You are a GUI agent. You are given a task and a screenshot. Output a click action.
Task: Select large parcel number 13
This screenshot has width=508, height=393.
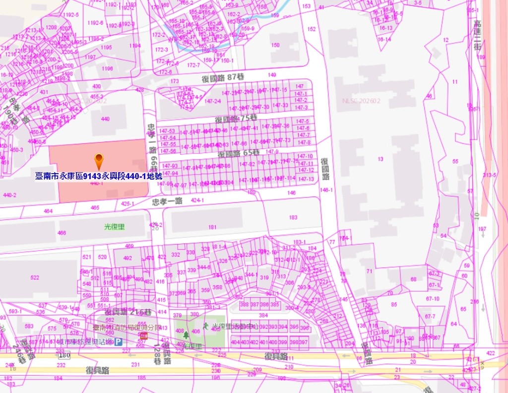pyautogui.click(x=381, y=159)
